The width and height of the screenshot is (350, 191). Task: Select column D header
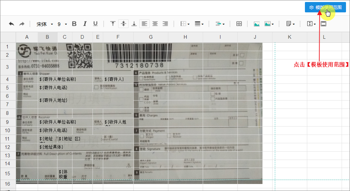click(82, 37)
